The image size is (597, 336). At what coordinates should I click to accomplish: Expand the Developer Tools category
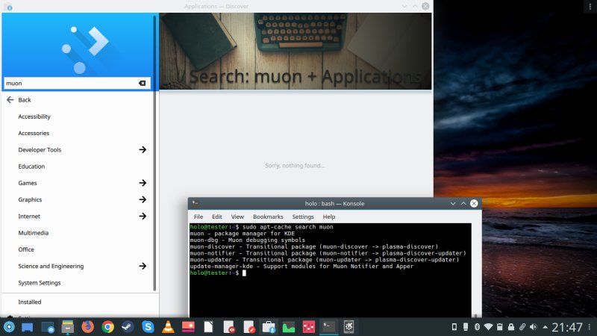143,150
